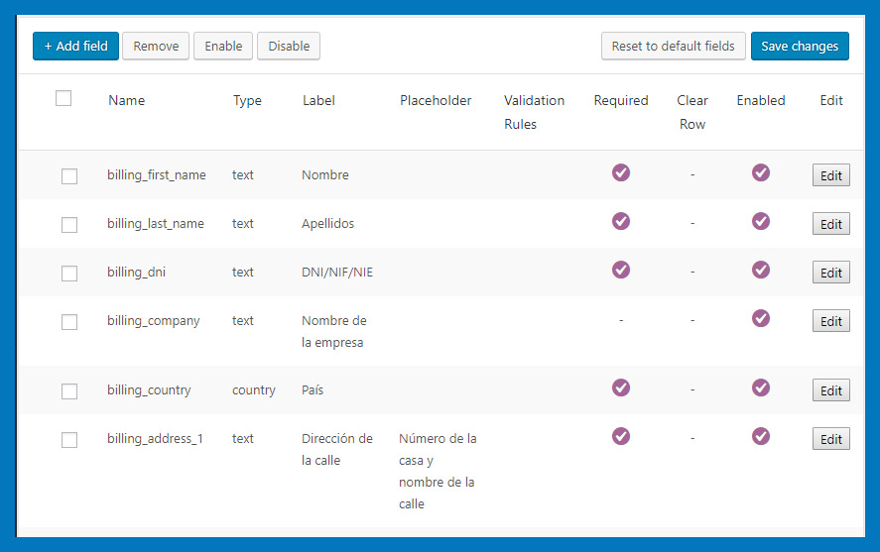880x552 pixels.
Task: Open Edit for billing_dni row
Action: point(831,273)
